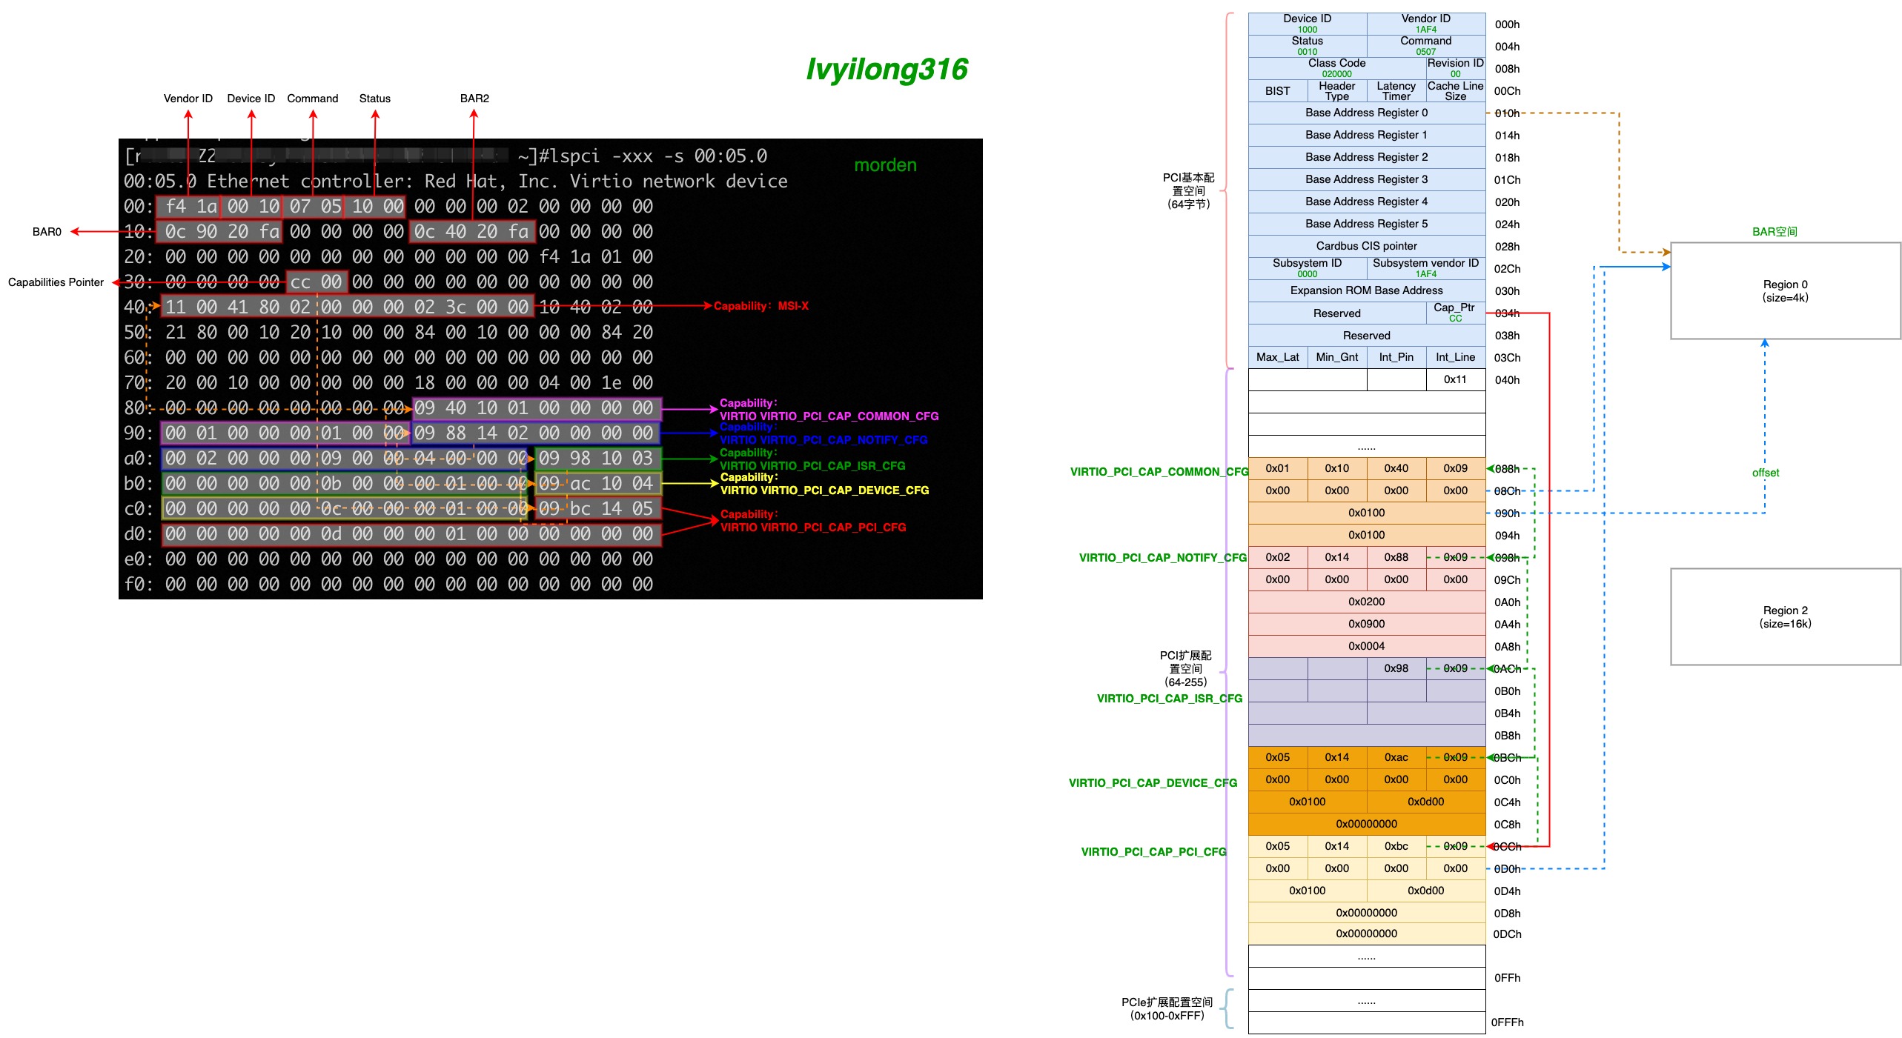Click the 'Int_Line' table cell
Image resolution: width=1902 pixels, height=1038 pixels.
point(1455,357)
